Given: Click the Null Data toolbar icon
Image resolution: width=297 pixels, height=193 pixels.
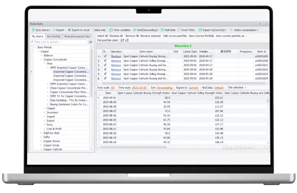Looking at the screenshot, I should (x=163, y=30).
